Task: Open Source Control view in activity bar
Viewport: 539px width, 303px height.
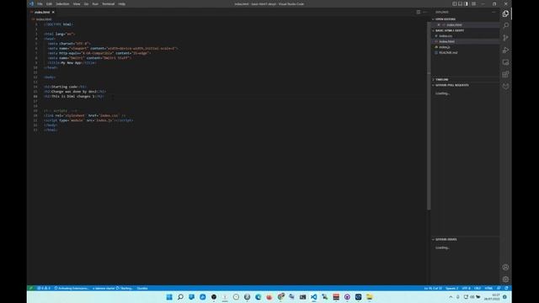Action: (505, 38)
